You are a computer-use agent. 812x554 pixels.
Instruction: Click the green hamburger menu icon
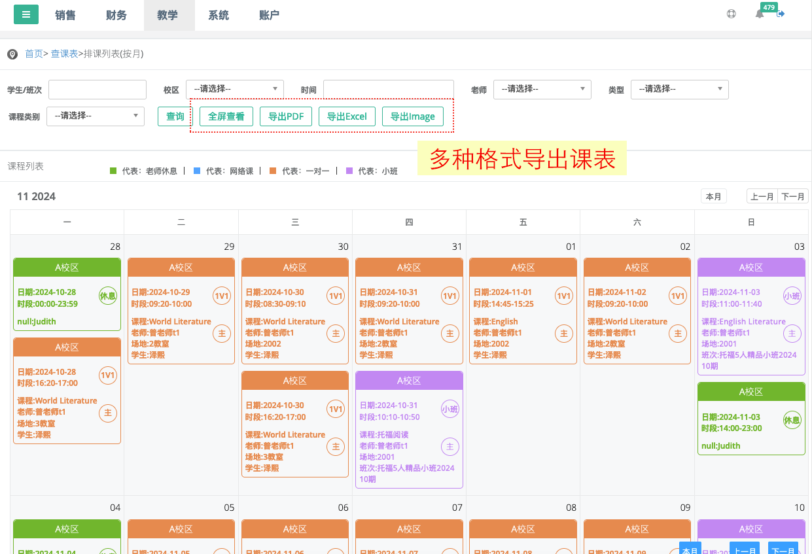[26, 14]
